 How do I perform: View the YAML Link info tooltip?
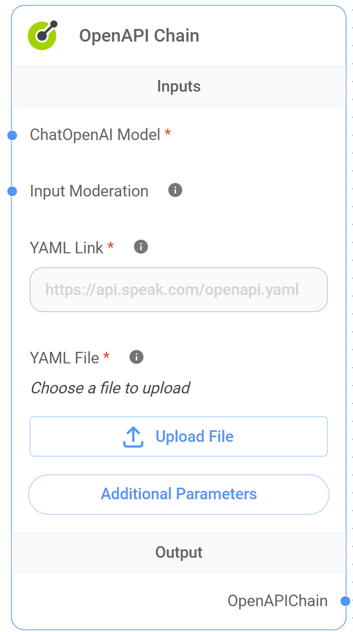tap(140, 246)
